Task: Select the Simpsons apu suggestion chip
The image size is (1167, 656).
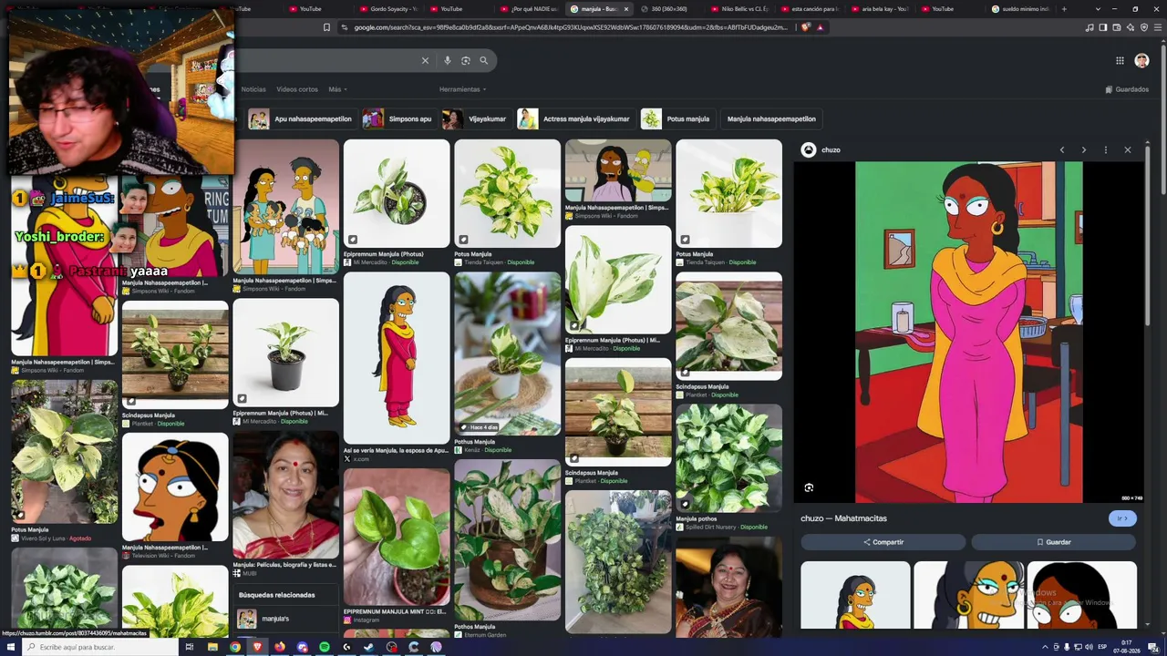Action: click(x=398, y=119)
